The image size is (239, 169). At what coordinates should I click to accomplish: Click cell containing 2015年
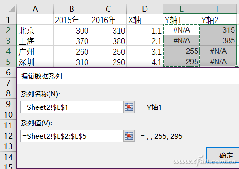[72, 19]
